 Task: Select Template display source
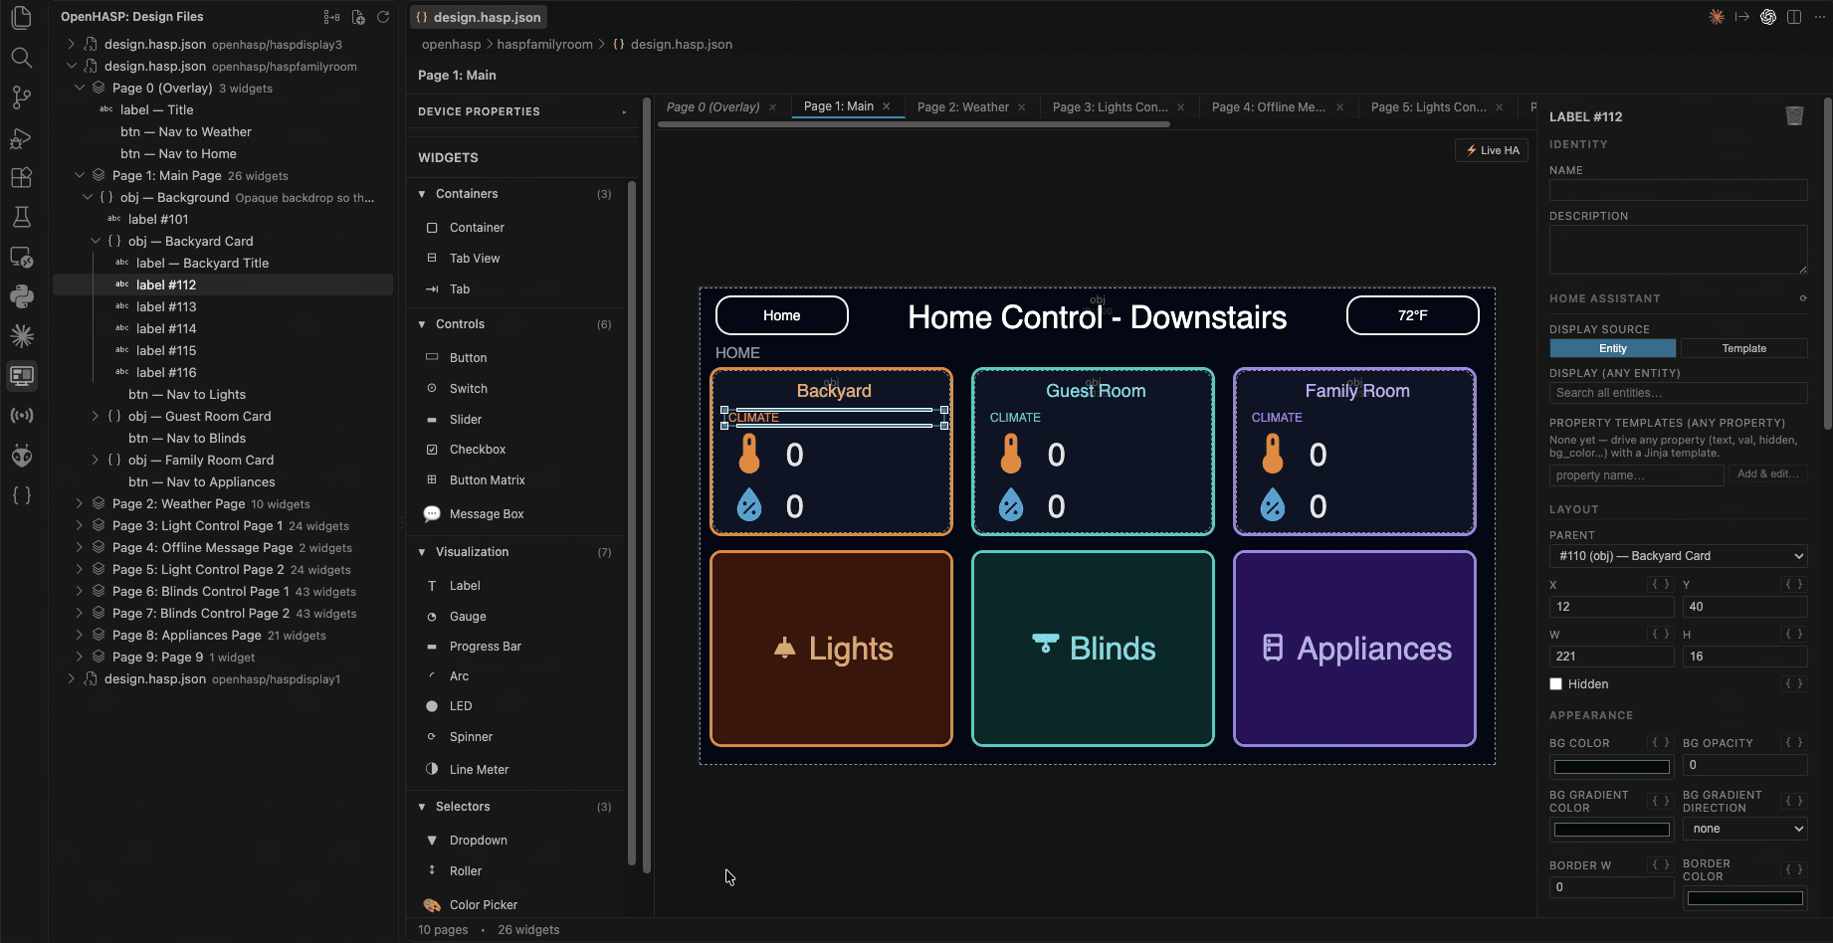pyautogui.click(x=1744, y=348)
